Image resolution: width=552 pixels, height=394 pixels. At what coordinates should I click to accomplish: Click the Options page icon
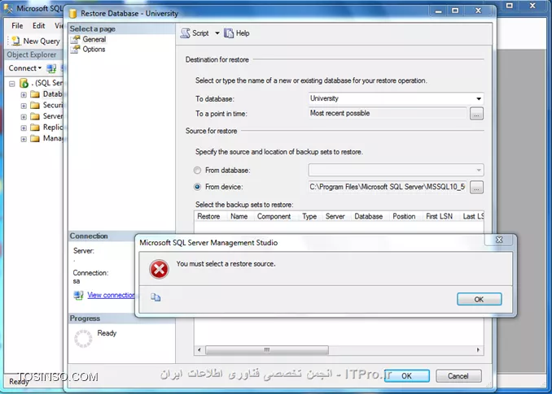tap(76, 50)
